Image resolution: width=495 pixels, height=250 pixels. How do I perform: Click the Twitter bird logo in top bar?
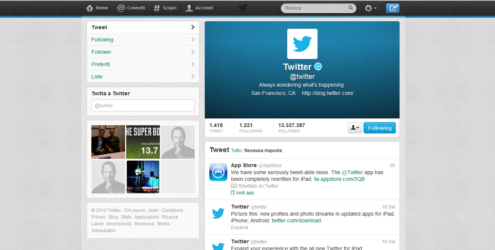tap(243, 8)
